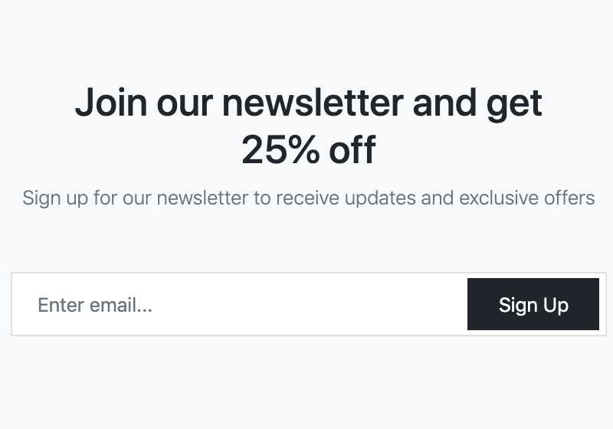Click the 'Enter email...' placeholder text
Image resolution: width=613 pixels, height=429 pixels.
point(95,305)
